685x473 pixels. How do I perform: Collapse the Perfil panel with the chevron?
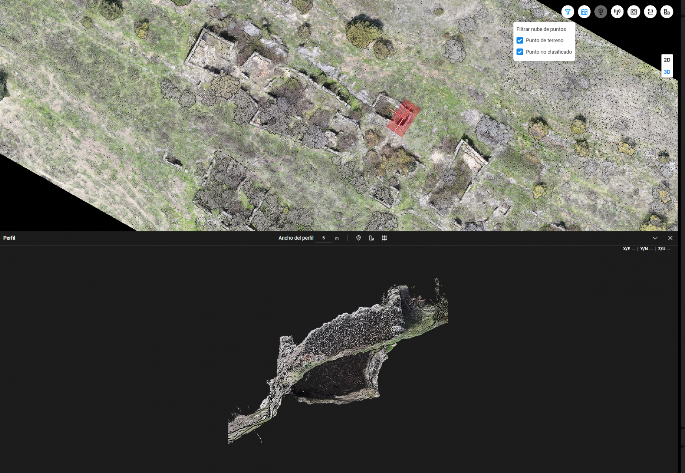pos(655,238)
